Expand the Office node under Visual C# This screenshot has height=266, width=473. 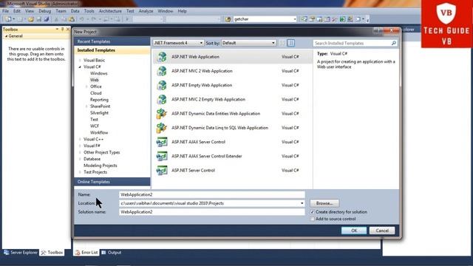(86, 86)
